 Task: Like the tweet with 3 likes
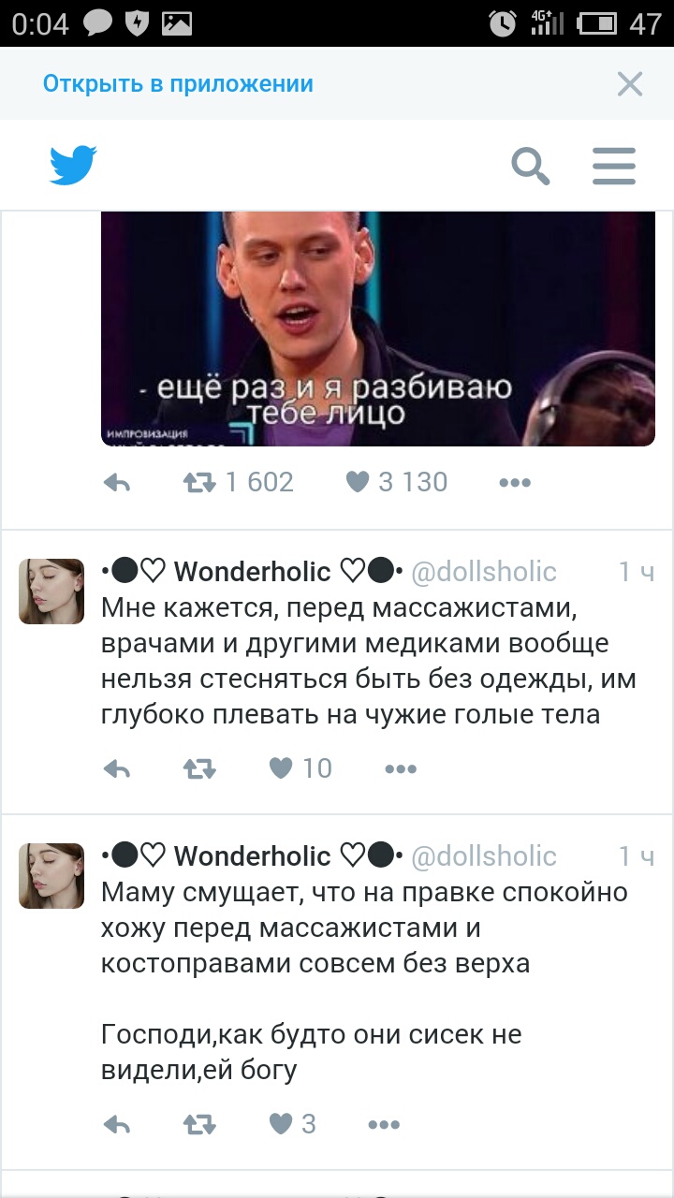[281, 1124]
